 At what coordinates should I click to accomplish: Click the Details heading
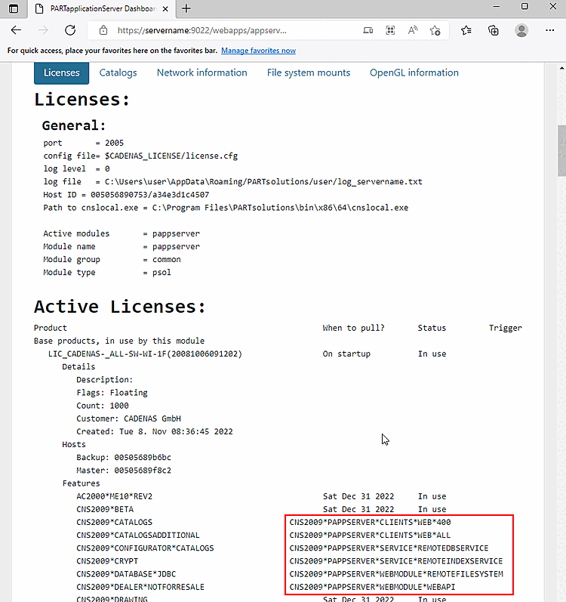[78, 366]
